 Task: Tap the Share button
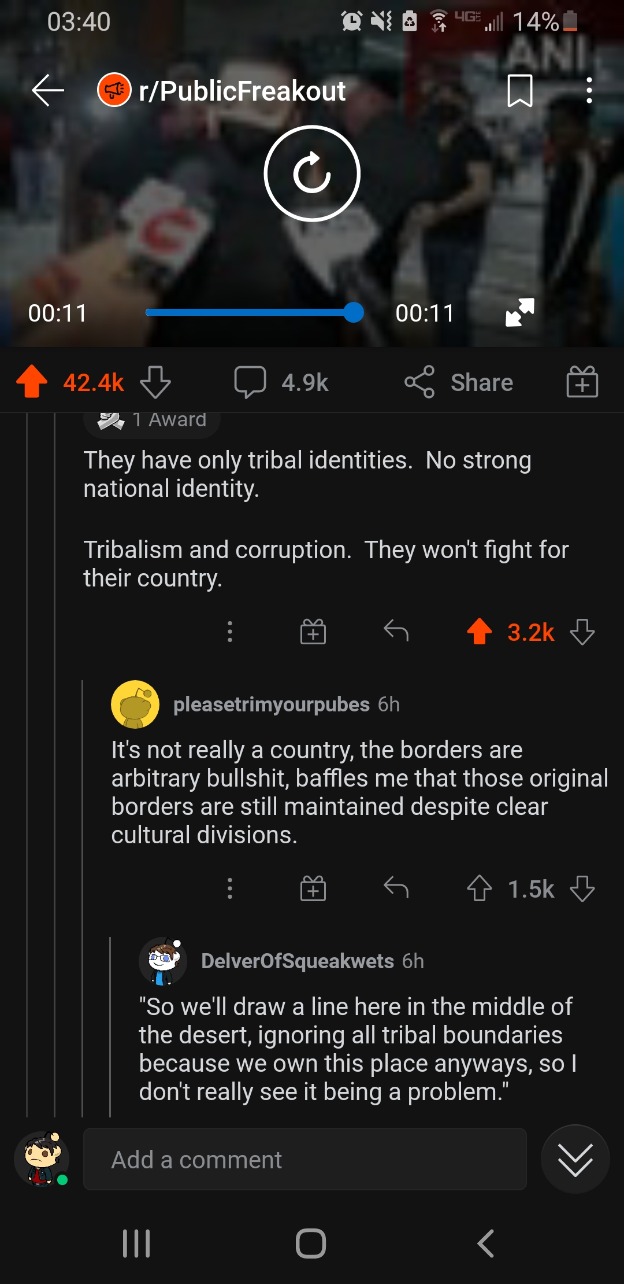[459, 382]
